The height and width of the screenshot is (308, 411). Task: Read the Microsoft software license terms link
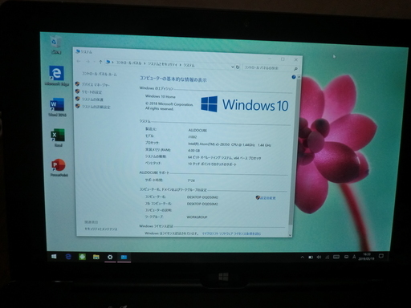point(231,233)
